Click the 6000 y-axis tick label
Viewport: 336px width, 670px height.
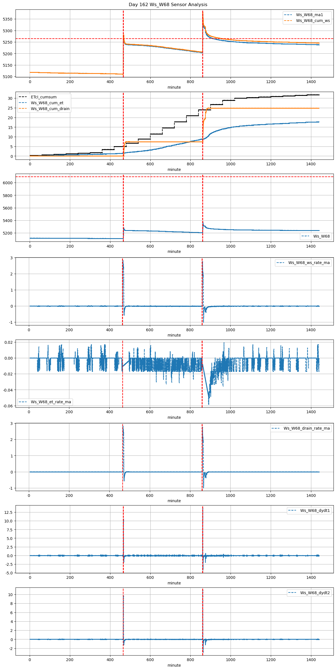click(7, 183)
